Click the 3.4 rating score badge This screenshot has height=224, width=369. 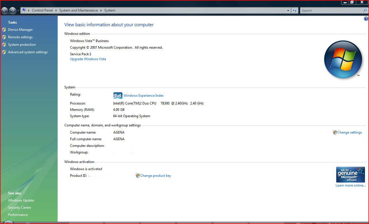(118, 96)
